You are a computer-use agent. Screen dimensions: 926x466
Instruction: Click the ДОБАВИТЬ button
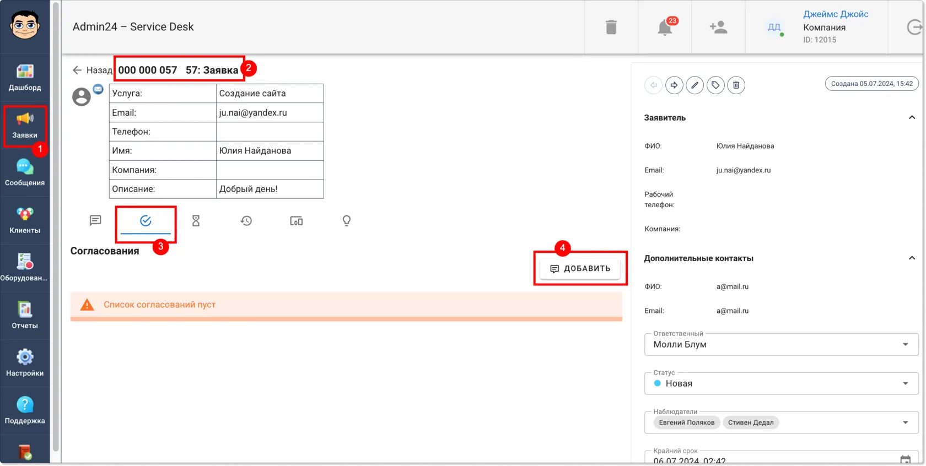pyautogui.click(x=580, y=268)
